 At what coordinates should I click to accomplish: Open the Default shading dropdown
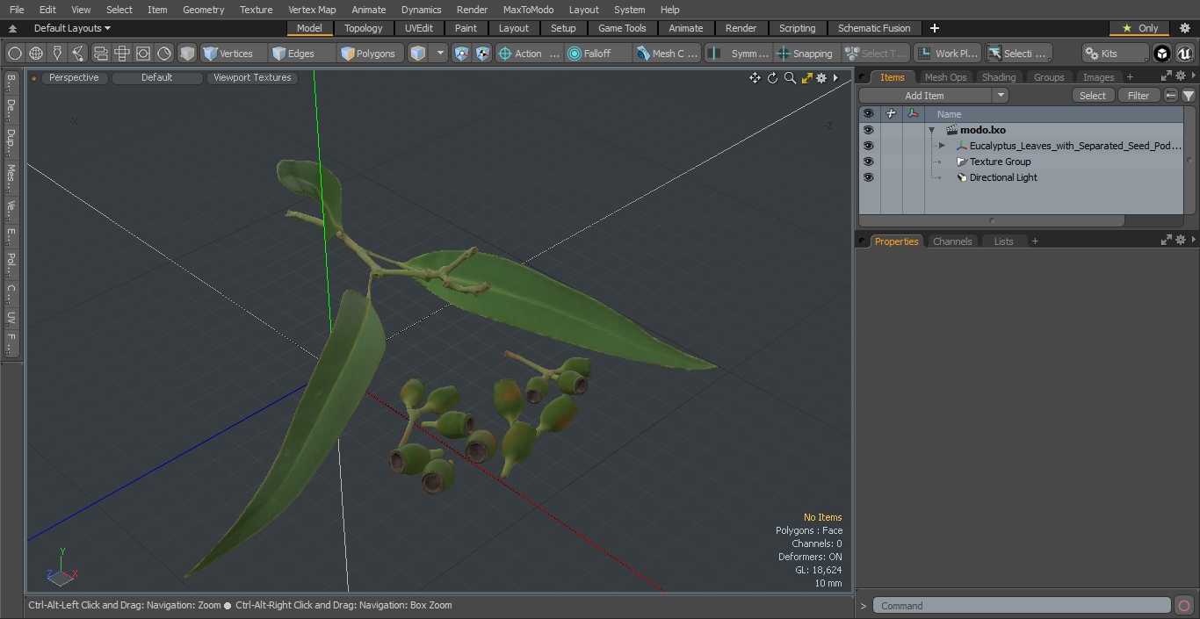coord(156,78)
